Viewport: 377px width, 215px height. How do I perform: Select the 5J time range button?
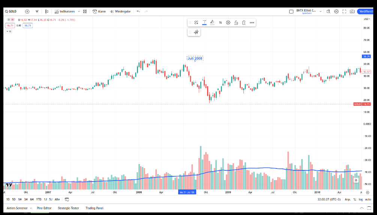tap(51, 199)
